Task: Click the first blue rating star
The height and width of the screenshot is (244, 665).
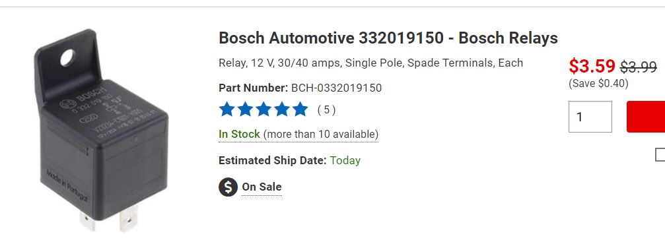Action: pos(227,109)
